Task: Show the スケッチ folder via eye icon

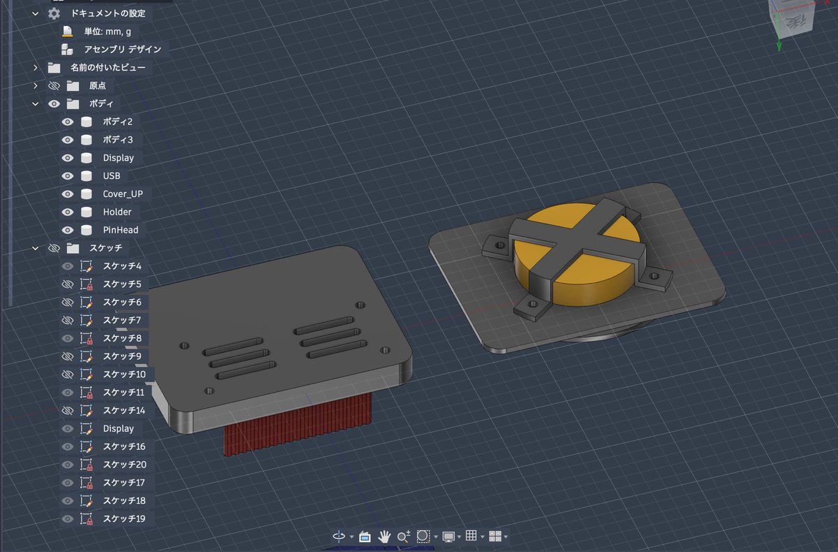Action: 54,248
